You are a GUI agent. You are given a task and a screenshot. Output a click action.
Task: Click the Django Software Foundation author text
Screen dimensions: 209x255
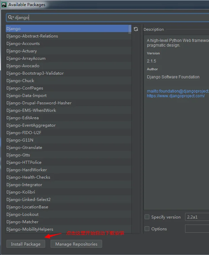point(173,77)
